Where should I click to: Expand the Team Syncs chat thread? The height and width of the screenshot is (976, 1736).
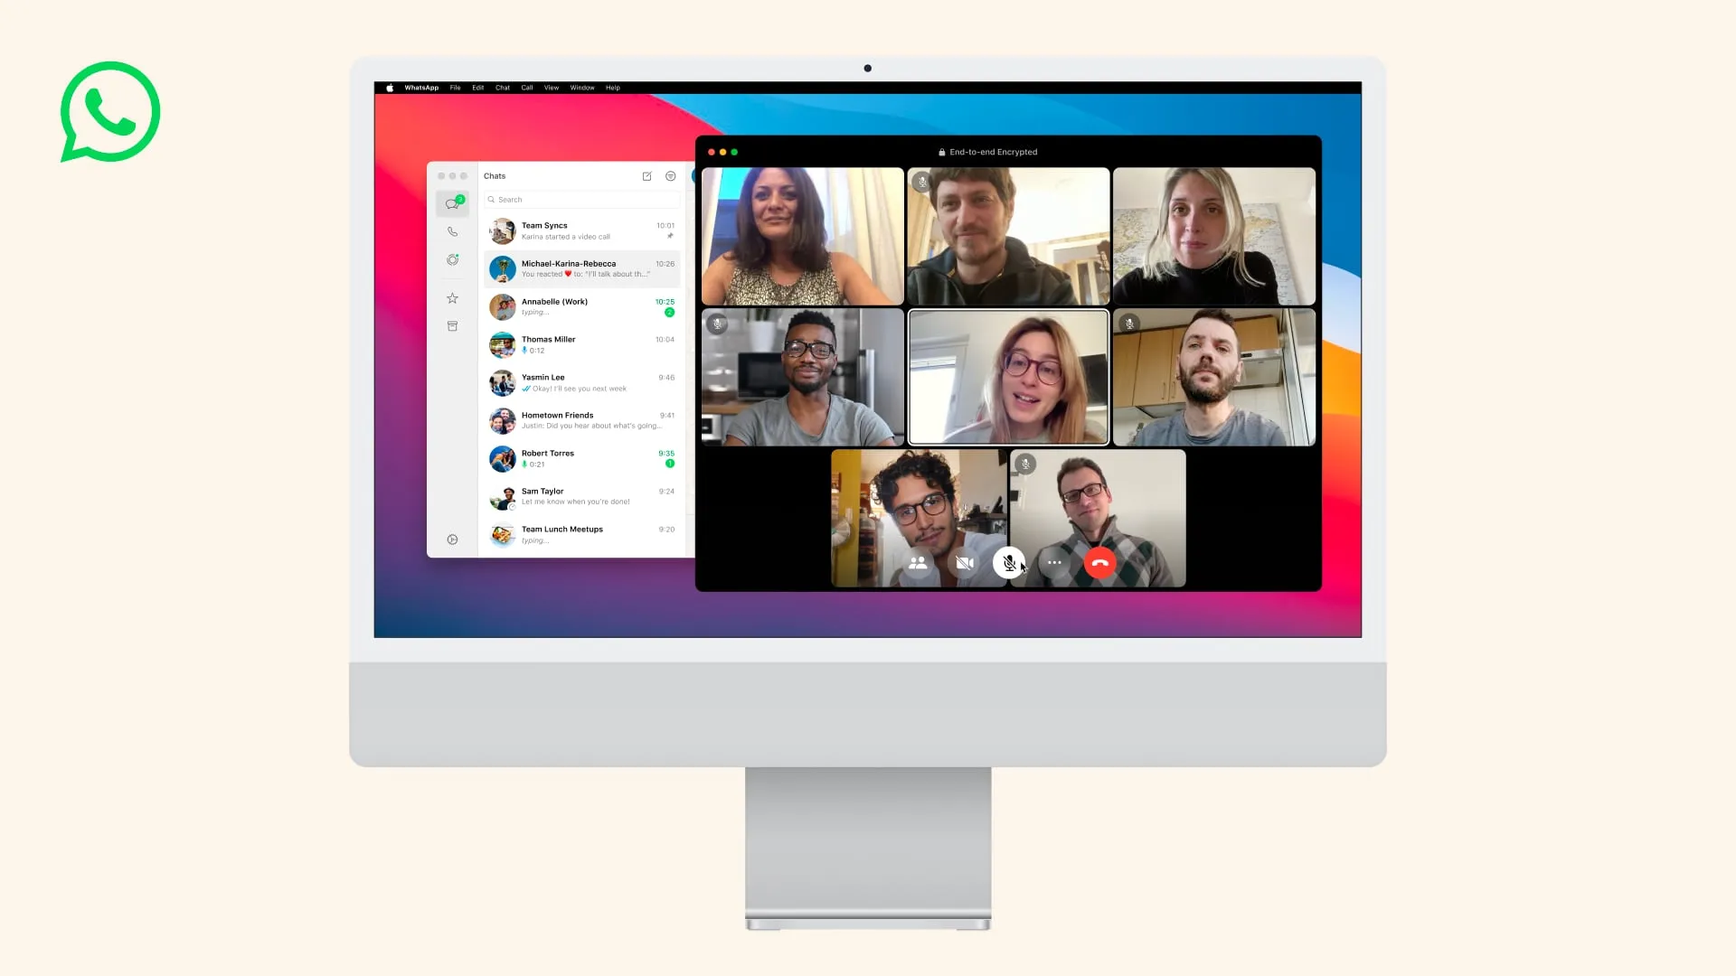pyautogui.click(x=580, y=230)
